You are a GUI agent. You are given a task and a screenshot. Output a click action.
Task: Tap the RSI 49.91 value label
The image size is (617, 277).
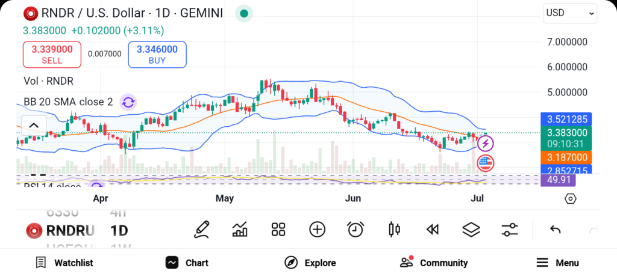[x=558, y=180]
